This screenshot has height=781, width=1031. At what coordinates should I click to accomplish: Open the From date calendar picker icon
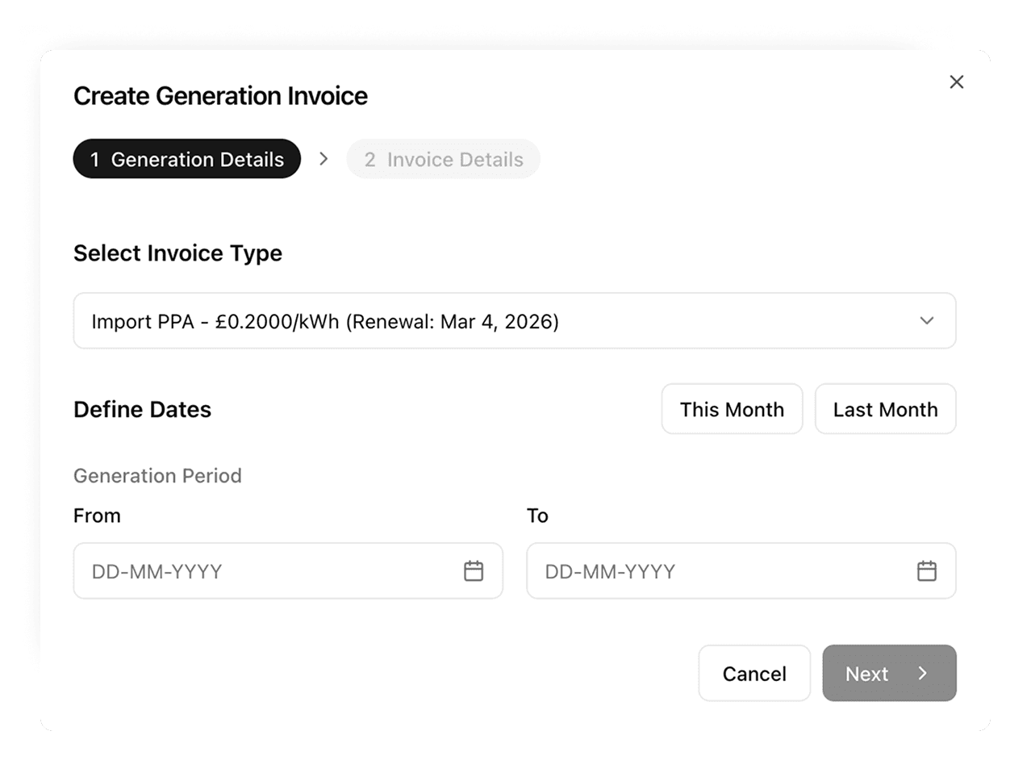click(474, 571)
